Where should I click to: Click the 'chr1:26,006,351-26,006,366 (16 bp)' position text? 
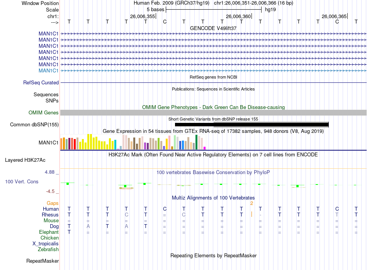pos(253,3)
